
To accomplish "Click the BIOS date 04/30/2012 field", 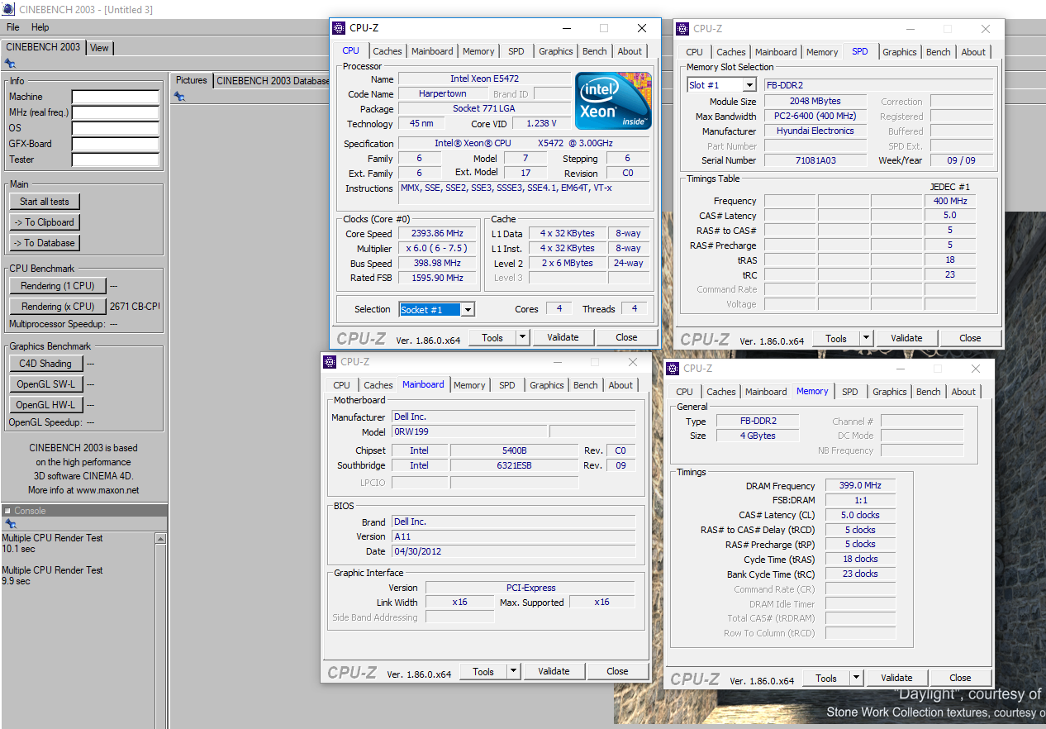I will point(513,551).
